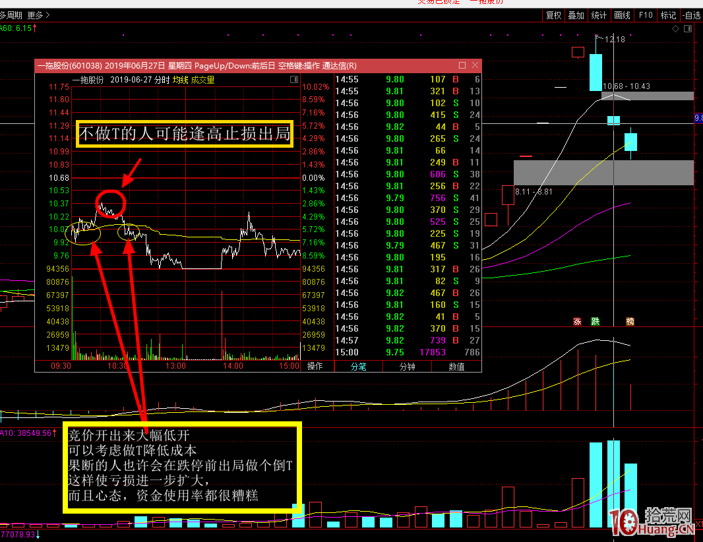
Task: Click the upper gray 10.68 - 10.43 gap band
Action: (x=648, y=96)
